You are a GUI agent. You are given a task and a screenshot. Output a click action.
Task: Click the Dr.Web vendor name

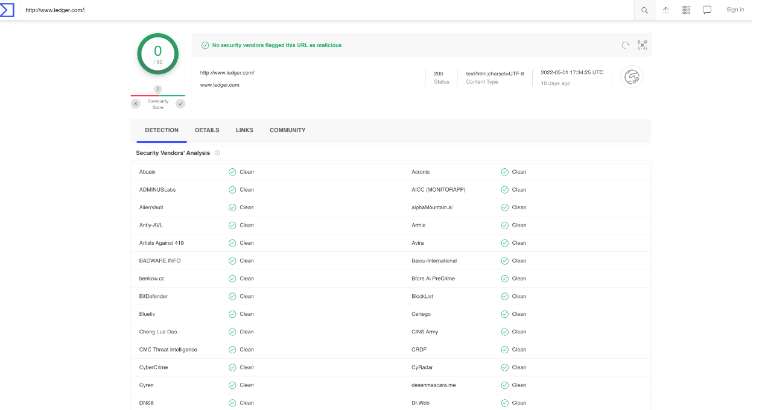pos(421,403)
